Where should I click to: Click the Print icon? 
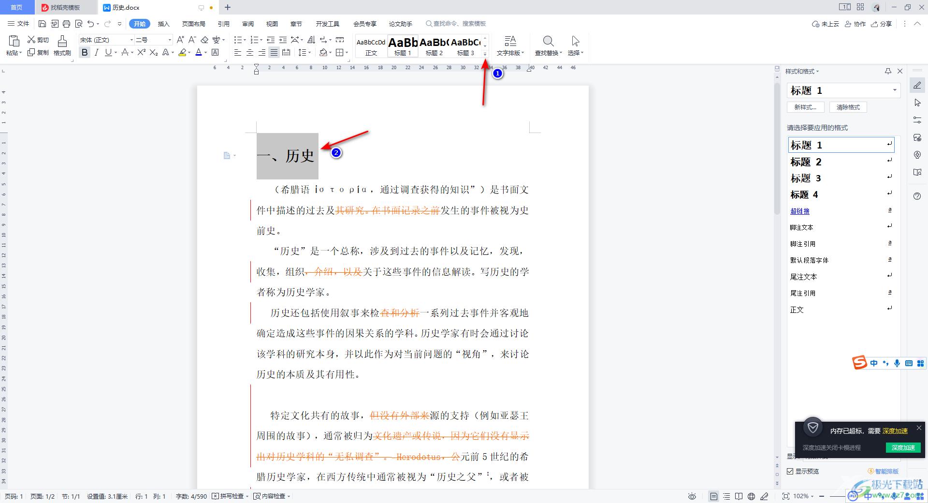point(67,24)
